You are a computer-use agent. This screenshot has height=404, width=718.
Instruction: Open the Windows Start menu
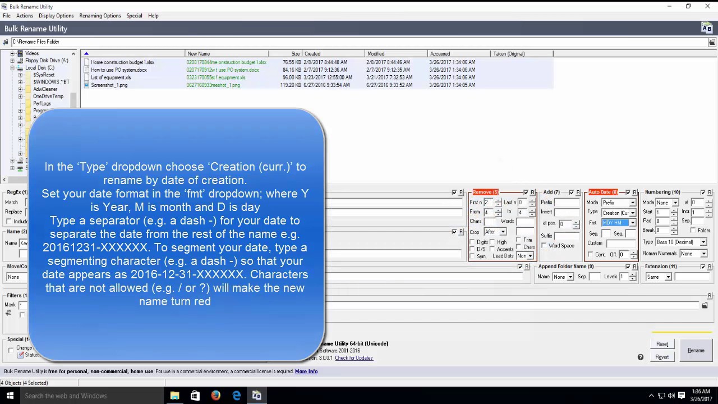[10, 396]
